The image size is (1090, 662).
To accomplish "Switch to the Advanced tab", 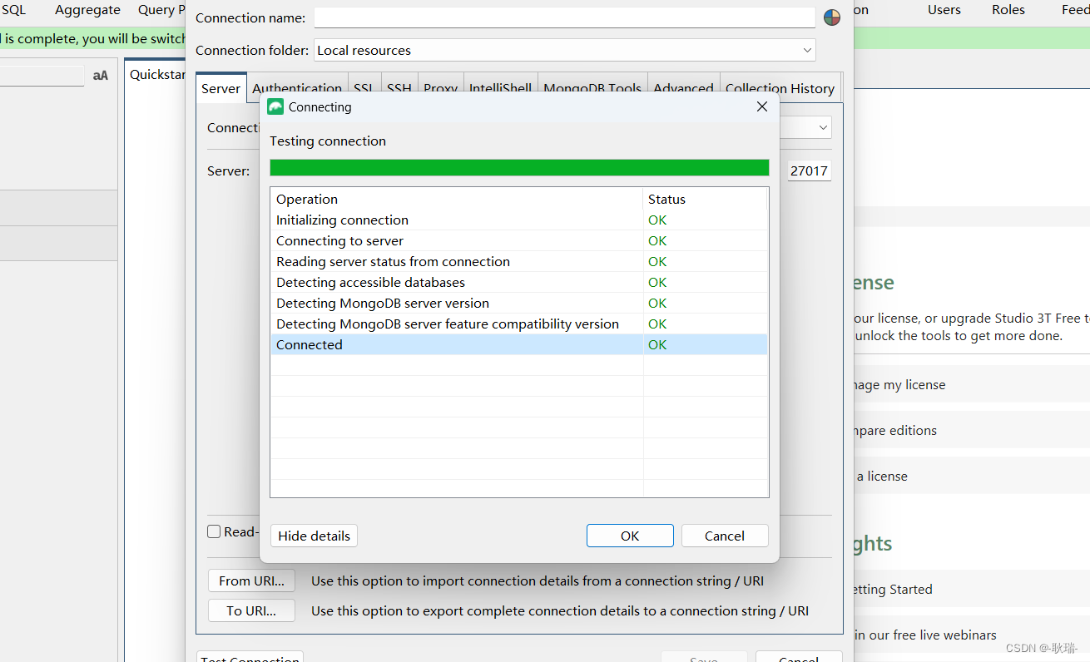I will 683,88.
